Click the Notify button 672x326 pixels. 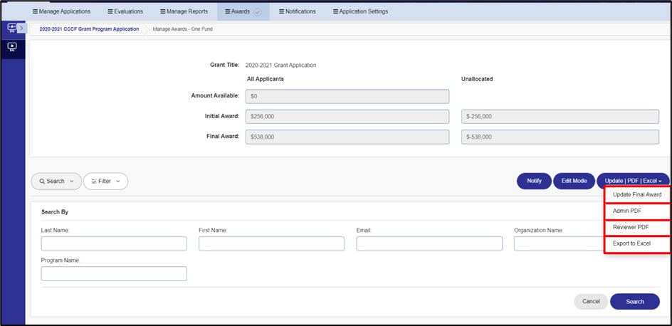point(534,181)
